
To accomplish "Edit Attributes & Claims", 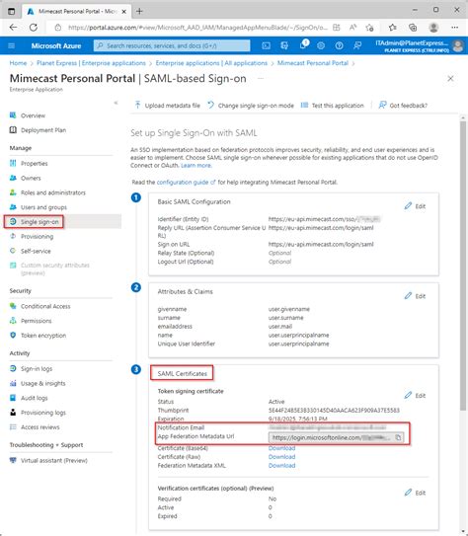I will (x=415, y=296).
